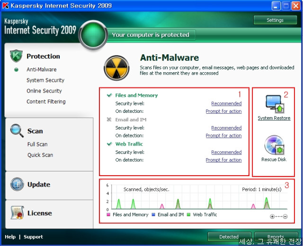Open Online Security section

point(44,91)
